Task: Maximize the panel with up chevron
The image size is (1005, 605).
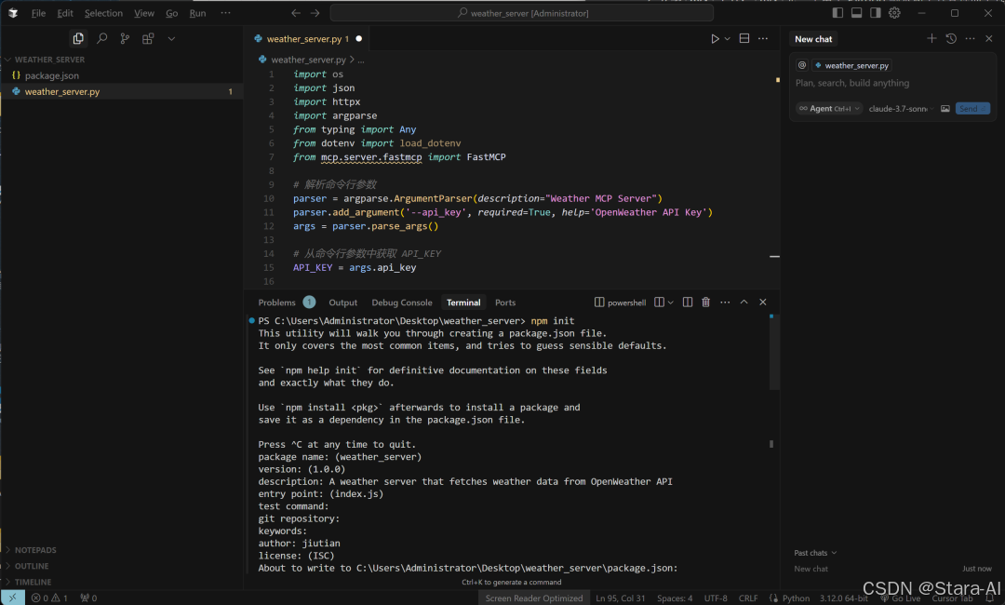Action: point(744,302)
